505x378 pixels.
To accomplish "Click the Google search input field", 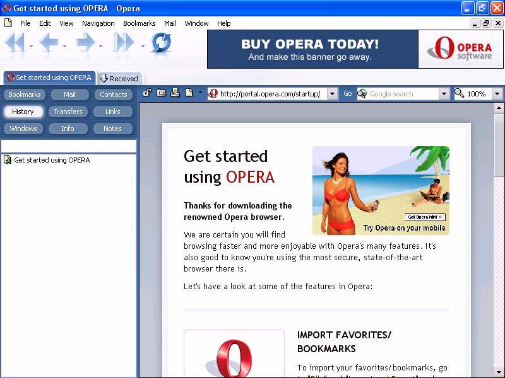I will tap(403, 94).
